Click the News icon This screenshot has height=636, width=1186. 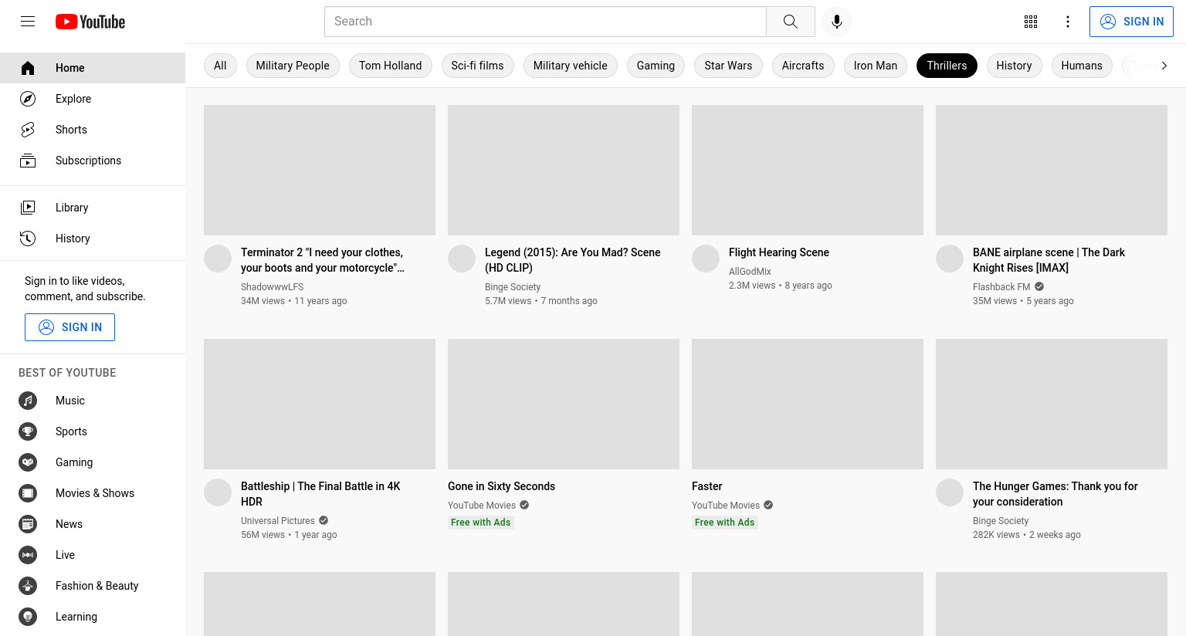tap(28, 524)
